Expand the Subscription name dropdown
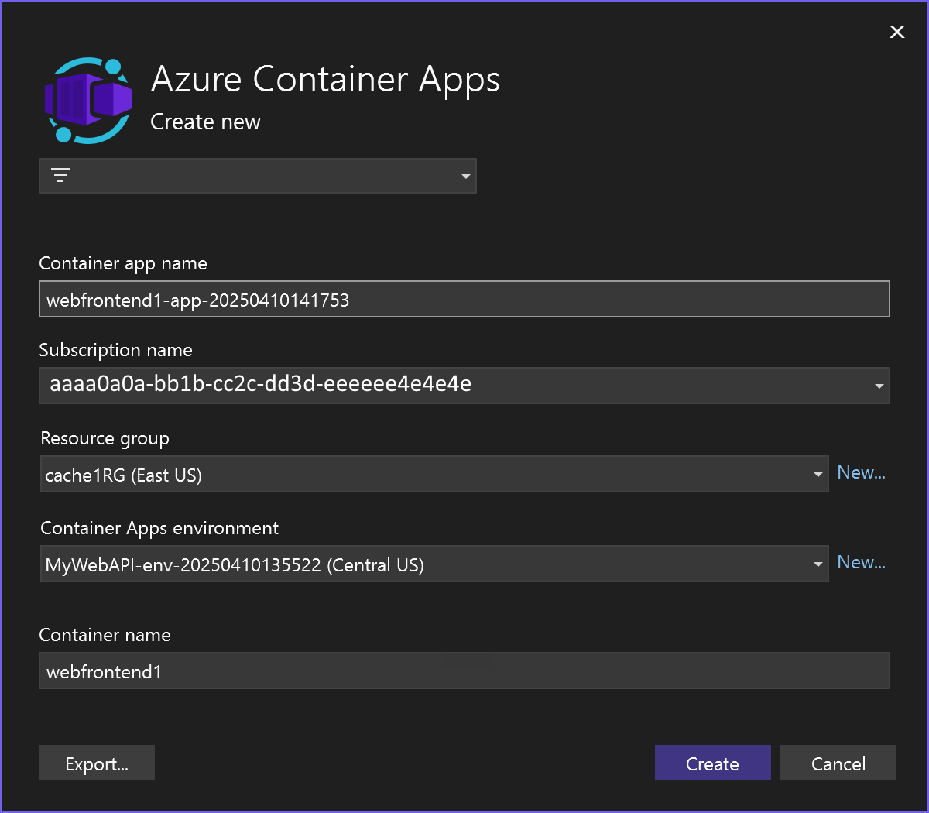 (x=879, y=386)
